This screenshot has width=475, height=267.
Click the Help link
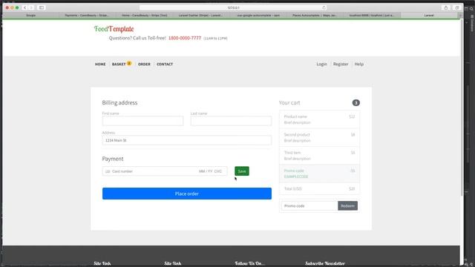[x=359, y=65]
